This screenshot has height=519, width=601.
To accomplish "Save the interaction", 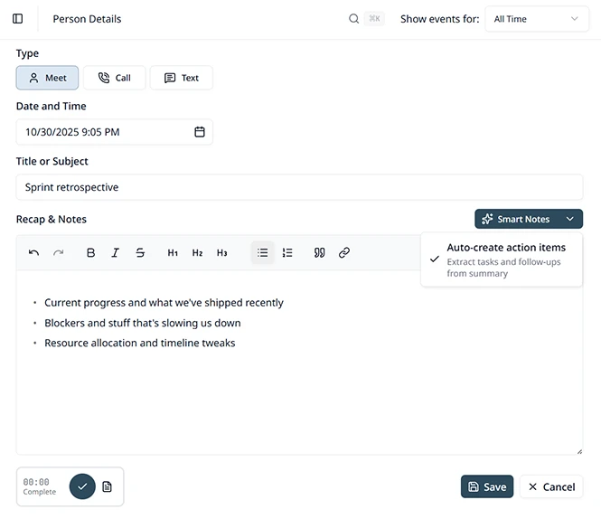I will [487, 486].
